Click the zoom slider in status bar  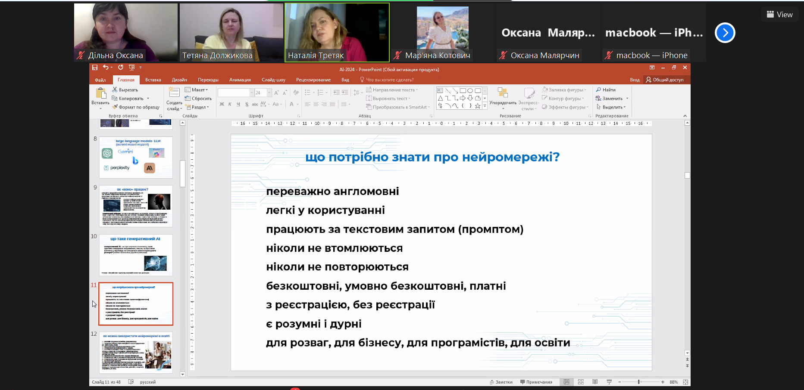(639, 382)
